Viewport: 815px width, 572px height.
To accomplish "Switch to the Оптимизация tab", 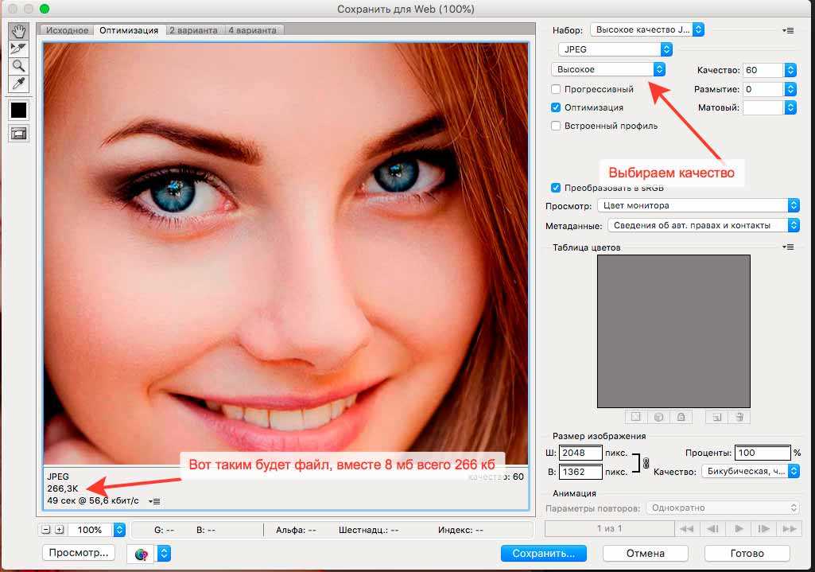I will pos(129,30).
